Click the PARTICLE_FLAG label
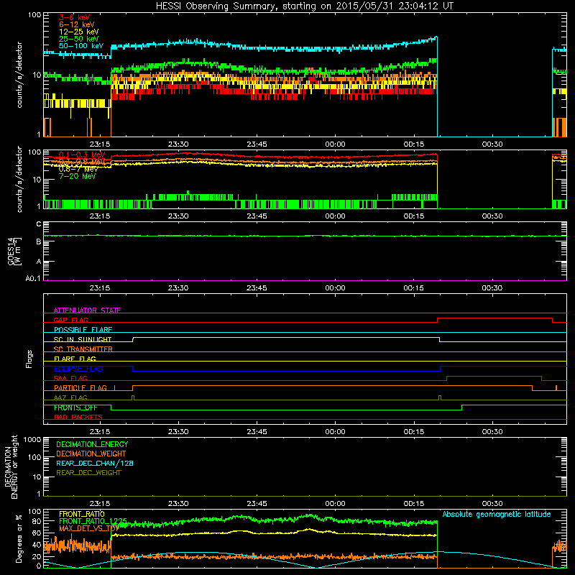The height and width of the screenshot is (575, 575). 80,388
